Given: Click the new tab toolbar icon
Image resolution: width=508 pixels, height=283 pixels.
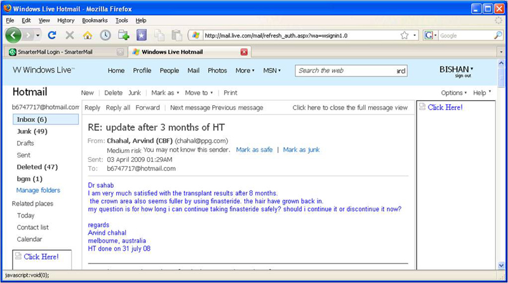Looking at the screenshot, I should [x=124, y=36].
